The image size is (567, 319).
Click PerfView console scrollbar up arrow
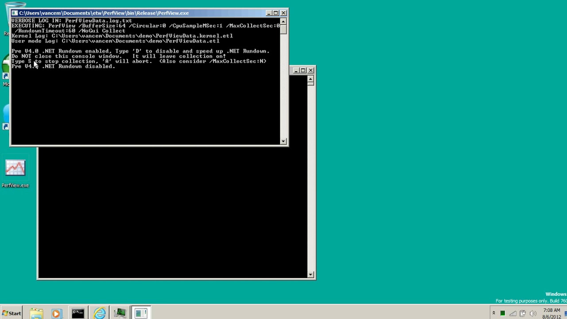click(x=283, y=21)
